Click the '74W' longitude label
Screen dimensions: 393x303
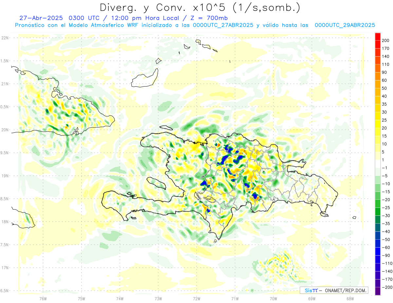120,298
